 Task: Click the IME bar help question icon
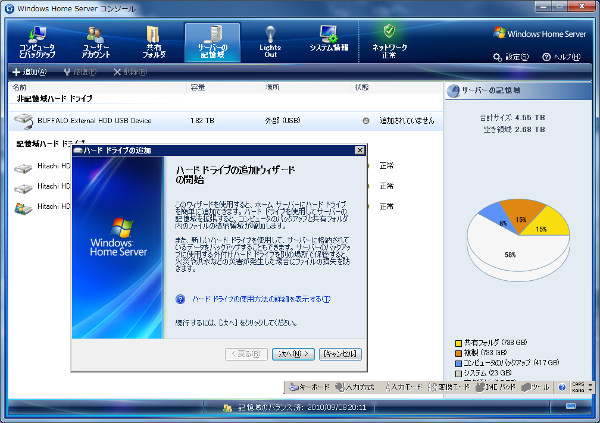tap(562, 387)
